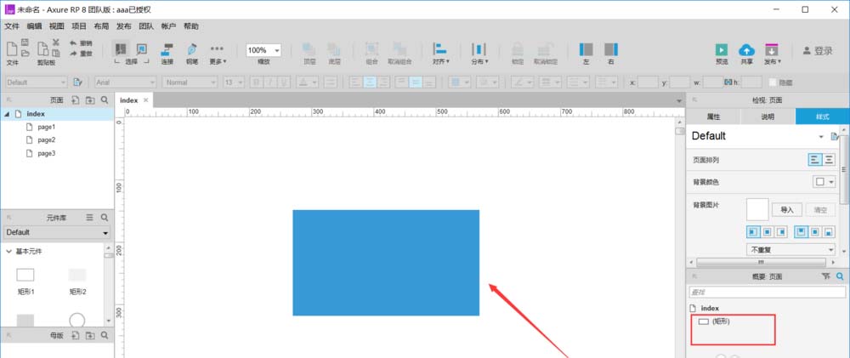The image size is (850, 358).
Task: Open the 布局 menu
Action: (x=101, y=26)
